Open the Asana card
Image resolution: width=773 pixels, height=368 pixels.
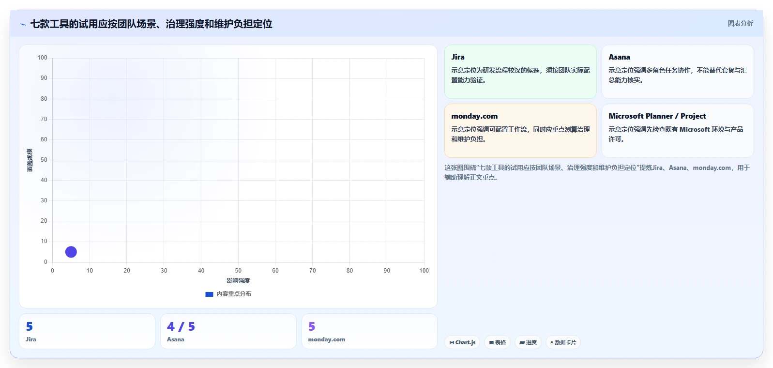678,72
